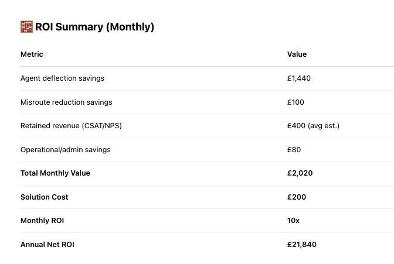Click the £100 value cell
The width and height of the screenshot is (394, 264).
tap(295, 102)
